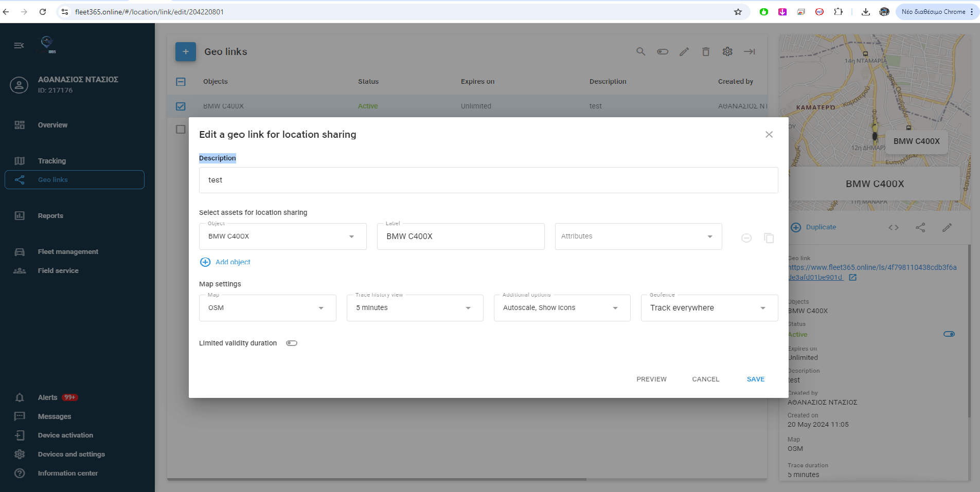Click the collapse panel arrow icon in toolbar
Image resolution: width=980 pixels, height=492 pixels.
coord(750,51)
